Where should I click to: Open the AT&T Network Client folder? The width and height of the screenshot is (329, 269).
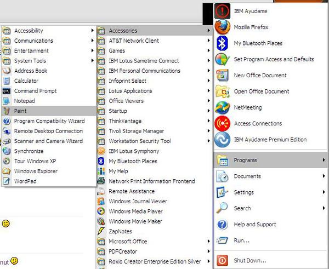[155, 41]
